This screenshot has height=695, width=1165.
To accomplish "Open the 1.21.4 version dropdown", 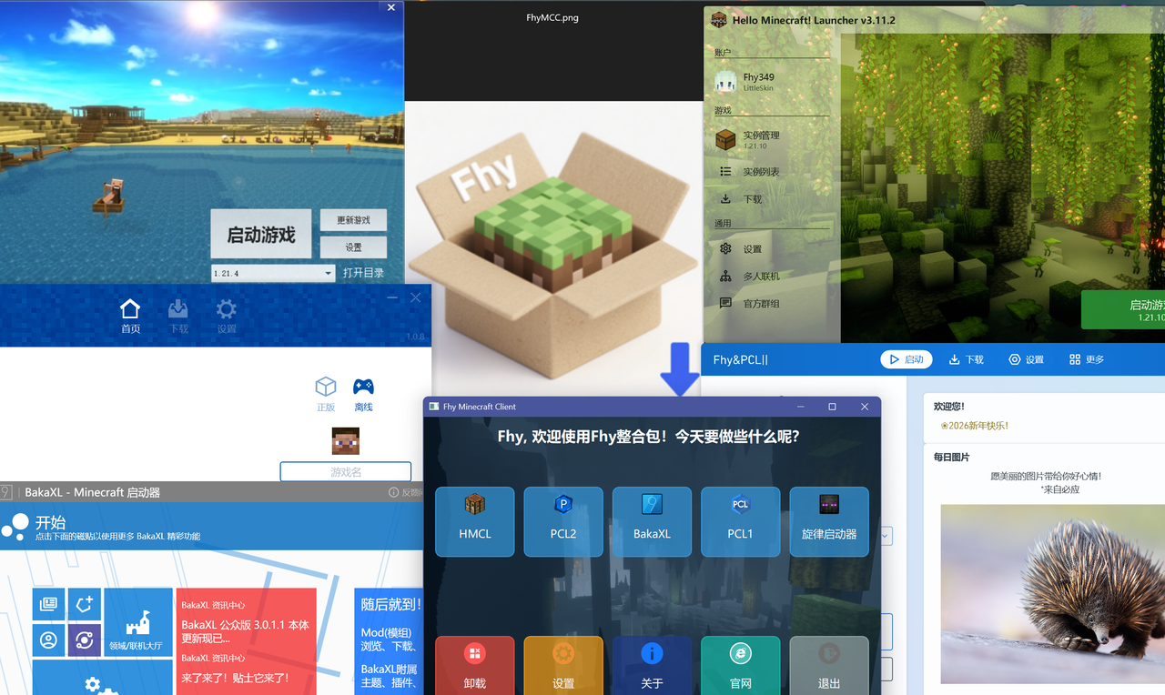I will click(x=273, y=273).
